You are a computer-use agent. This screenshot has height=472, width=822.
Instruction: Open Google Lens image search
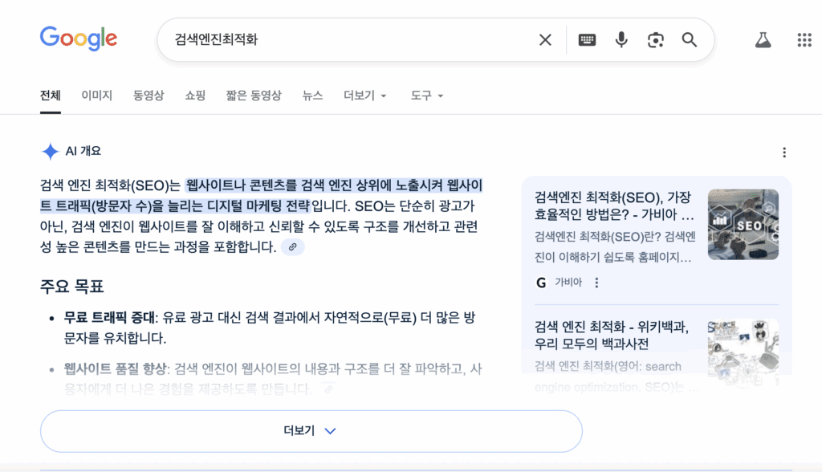pyautogui.click(x=655, y=40)
